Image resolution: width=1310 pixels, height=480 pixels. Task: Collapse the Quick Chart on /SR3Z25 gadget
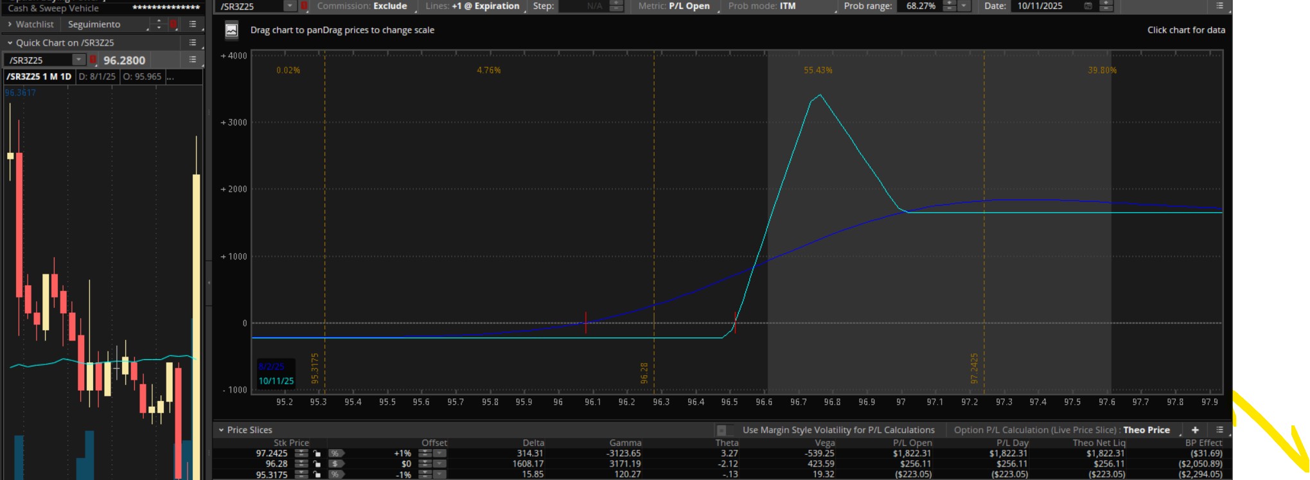point(10,42)
